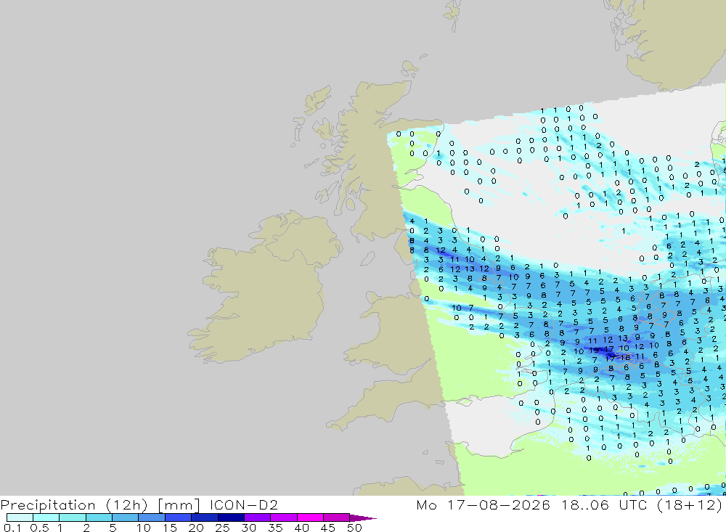
Task: Pick the 10–15 mm legend swatch
Action: [152, 517]
